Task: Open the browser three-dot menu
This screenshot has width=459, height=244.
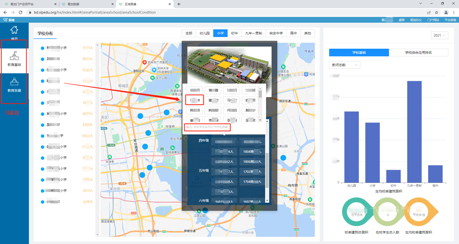Action: tap(454, 12)
